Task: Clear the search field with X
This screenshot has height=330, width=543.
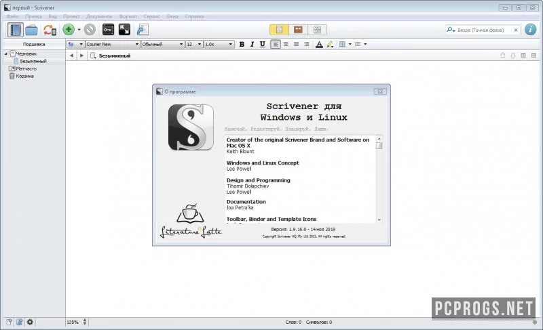Action: pyautogui.click(x=516, y=30)
